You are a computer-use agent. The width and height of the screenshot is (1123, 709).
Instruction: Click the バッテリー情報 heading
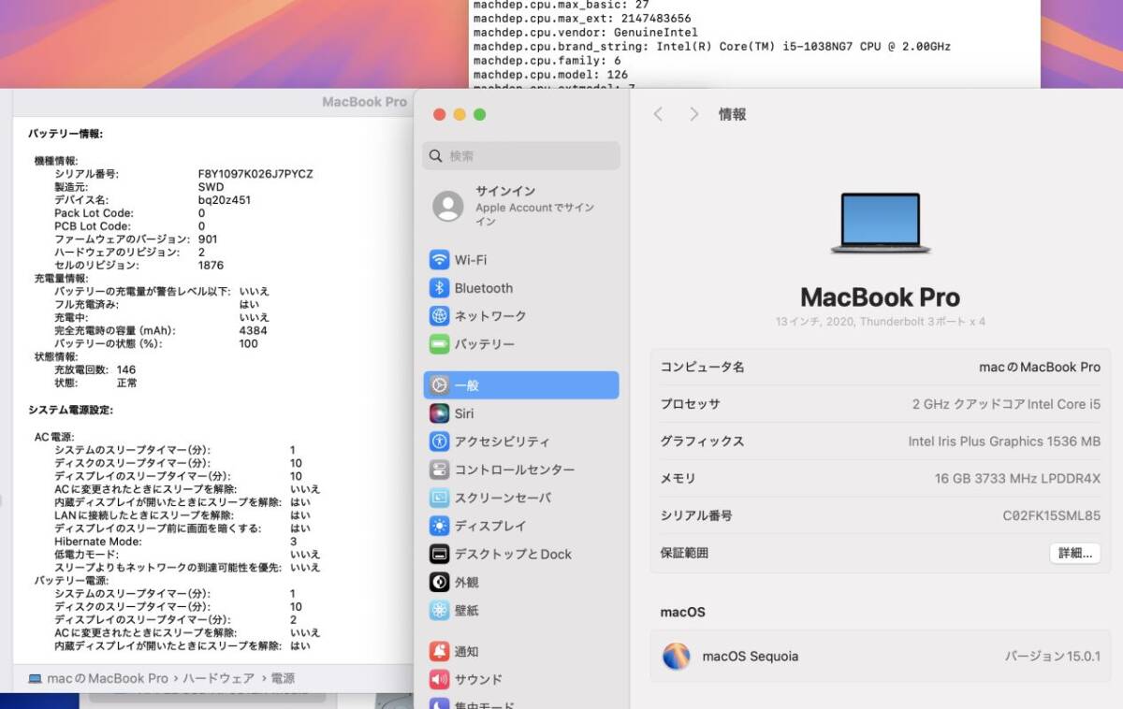66,134
